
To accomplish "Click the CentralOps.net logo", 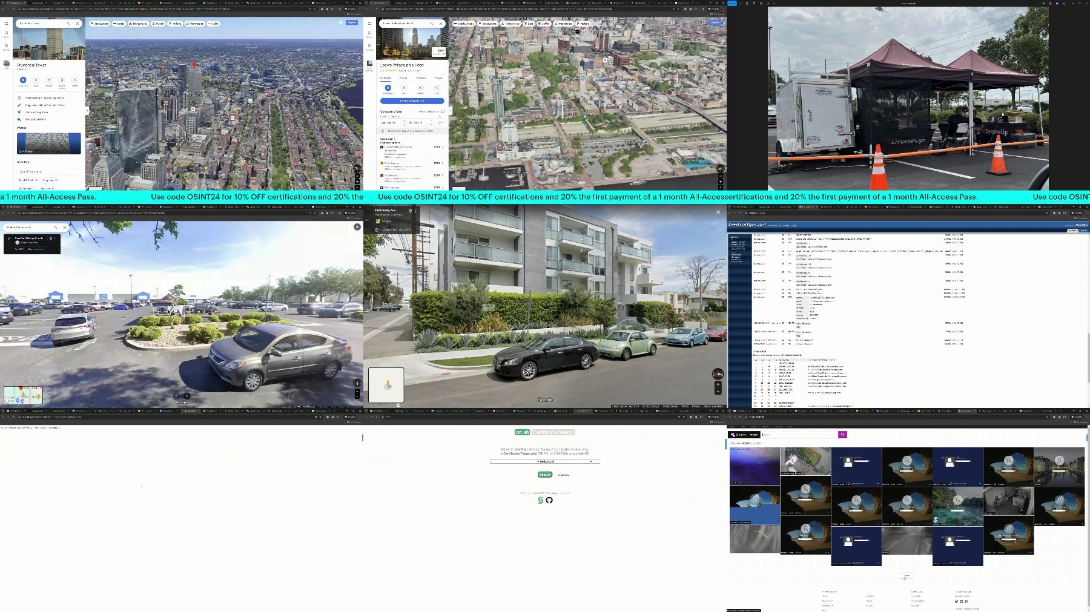I will 747,225.
